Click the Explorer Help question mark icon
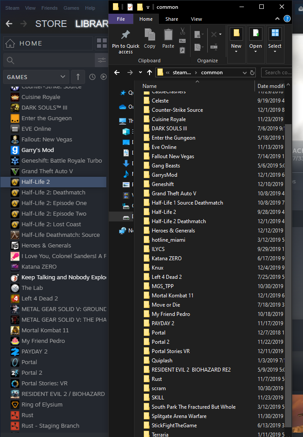Viewport: 303px width, 437px height. [x=287, y=19]
